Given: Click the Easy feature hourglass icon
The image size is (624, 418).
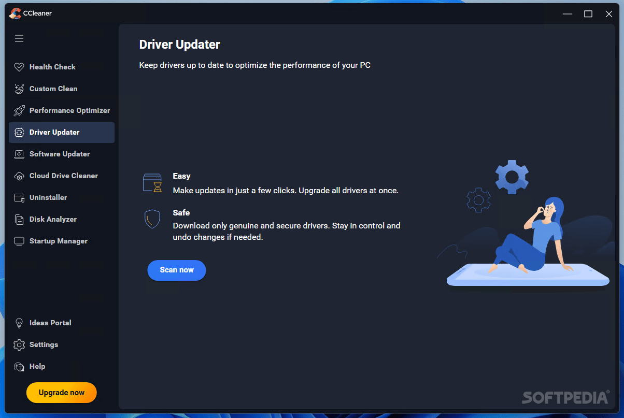Looking at the screenshot, I should coord(152,182).
